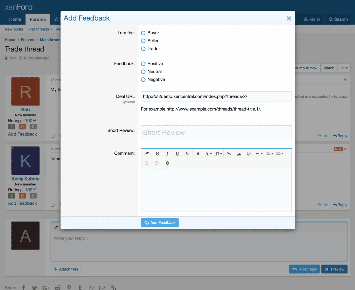Toggle italic formatting in comment editor
Image resolution: width=355 pixels, height=290 pixels.
(167, 154)
